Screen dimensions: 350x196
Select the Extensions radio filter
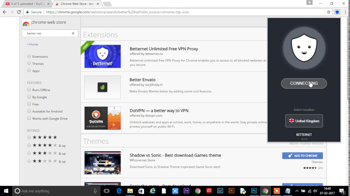(29, 56)
